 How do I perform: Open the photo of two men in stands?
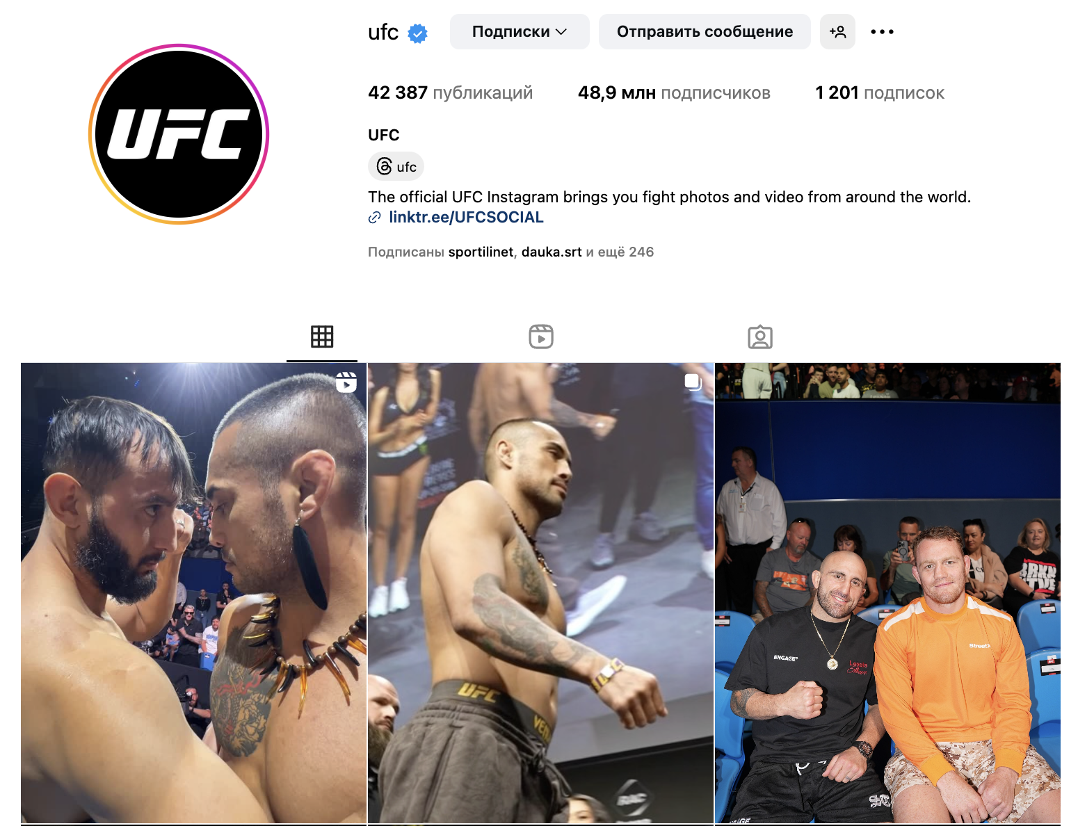tap(887, 594)
